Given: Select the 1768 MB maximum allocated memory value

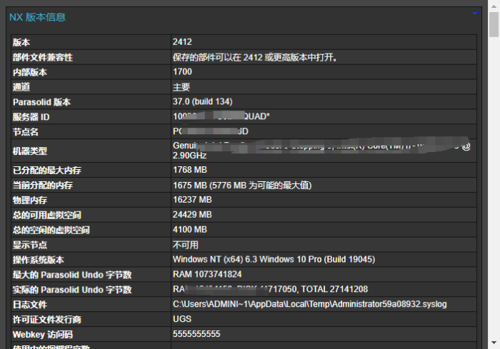Looking at the screenshot, I should tap(189, 170).
